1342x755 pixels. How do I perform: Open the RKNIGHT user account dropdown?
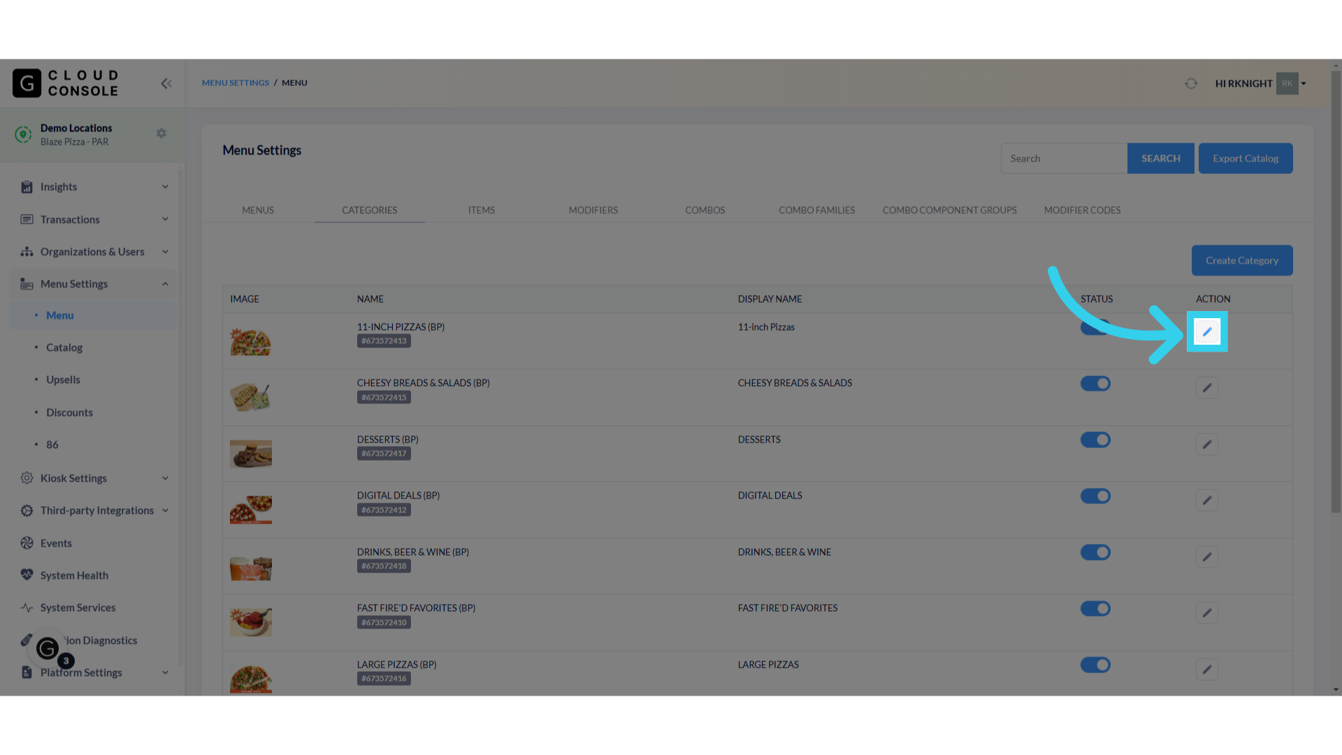1304,83
